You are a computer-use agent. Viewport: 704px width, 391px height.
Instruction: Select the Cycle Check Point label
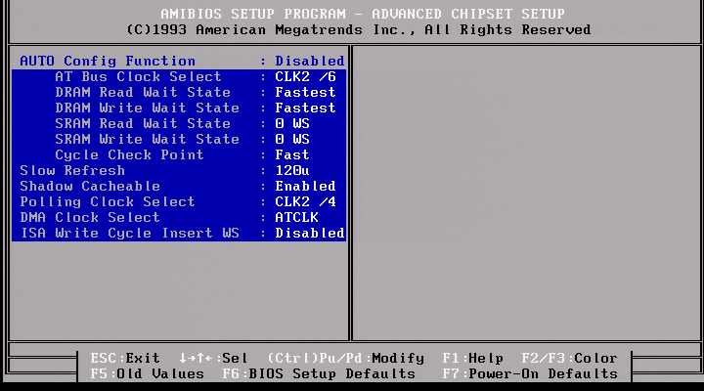(129, 154)
